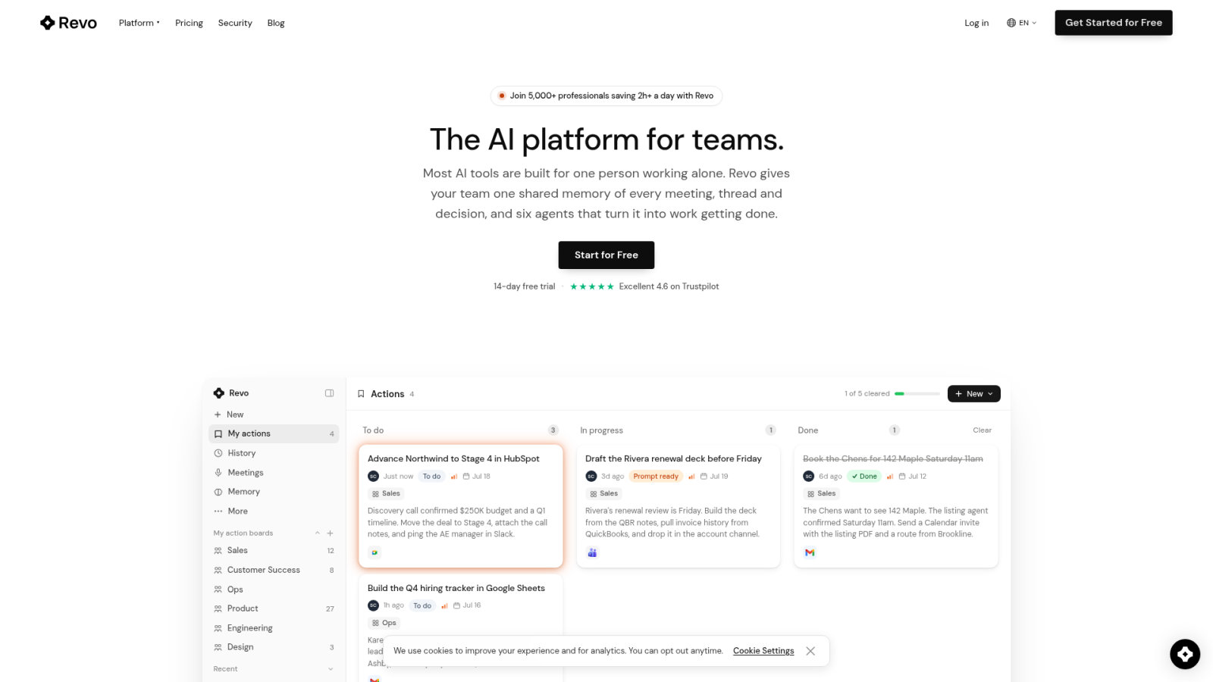1213x682 pixels.
Task: Click the Trustpilot green stars rating
Action: (592, 286)
